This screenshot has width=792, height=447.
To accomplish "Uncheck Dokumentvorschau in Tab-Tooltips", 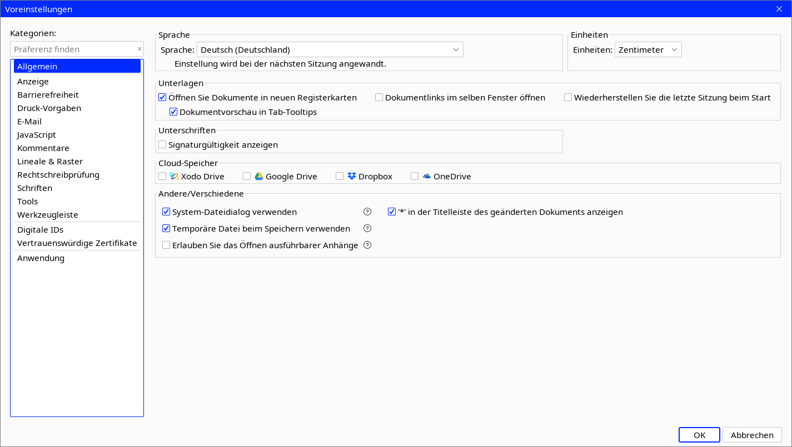I will (x=173, y=112).
